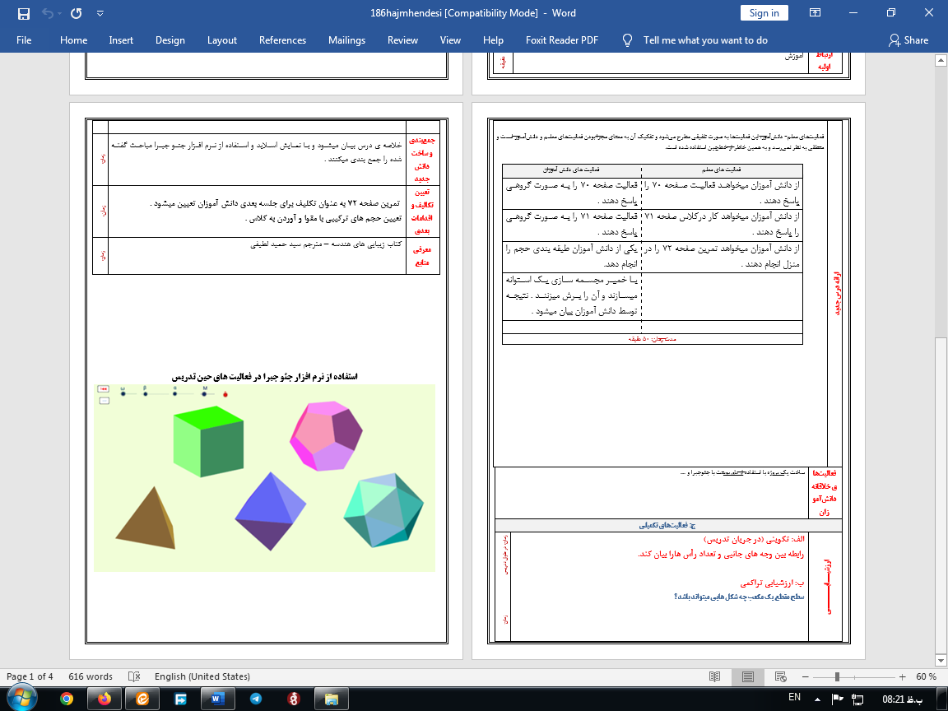This screenshot has height=711, width=948.
Task: Click the Share button
Action: click(x=908, y=39)
